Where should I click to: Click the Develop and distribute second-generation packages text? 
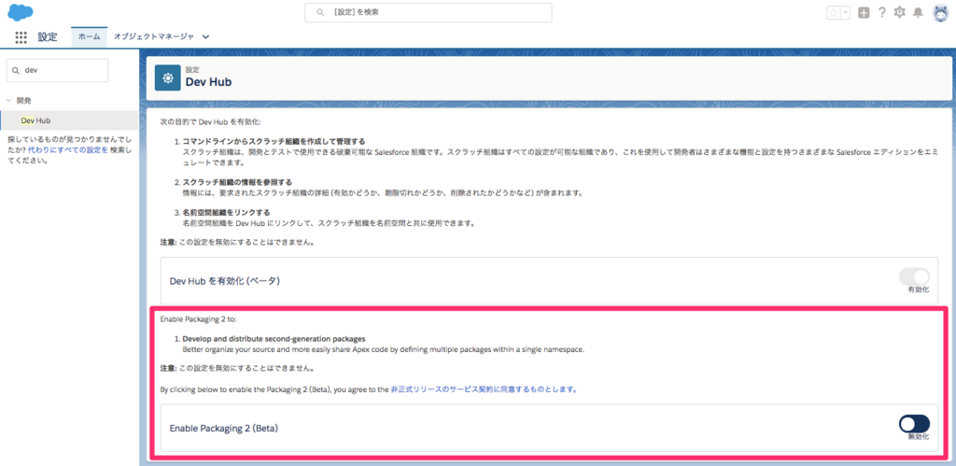(x=274, y=338)
